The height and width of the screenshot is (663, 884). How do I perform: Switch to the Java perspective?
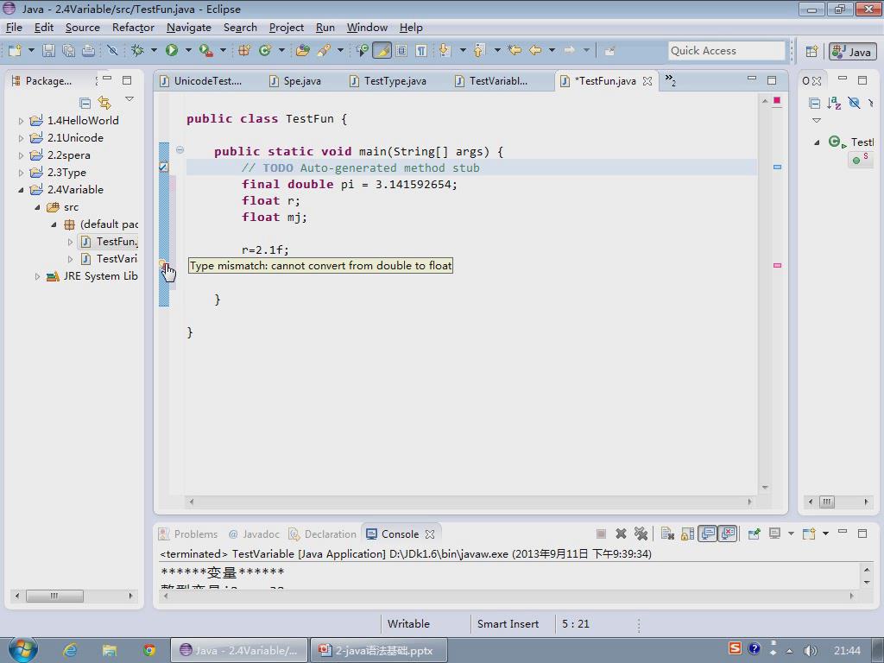coord(852,52)
